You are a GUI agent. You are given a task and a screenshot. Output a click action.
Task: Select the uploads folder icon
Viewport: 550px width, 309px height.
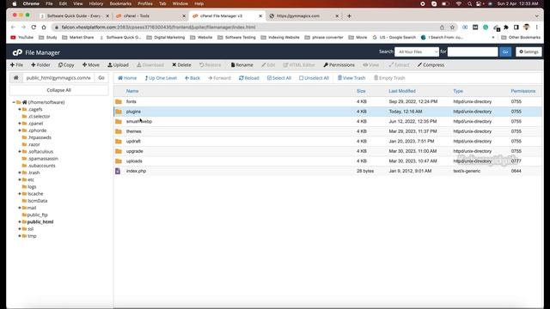pyautogui.click(x=119, y=161)
